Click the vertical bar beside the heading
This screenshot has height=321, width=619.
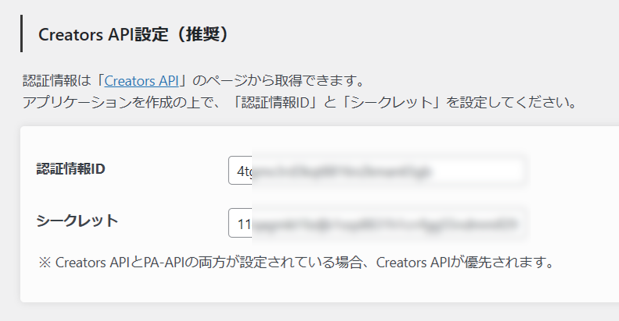(21, 33)
